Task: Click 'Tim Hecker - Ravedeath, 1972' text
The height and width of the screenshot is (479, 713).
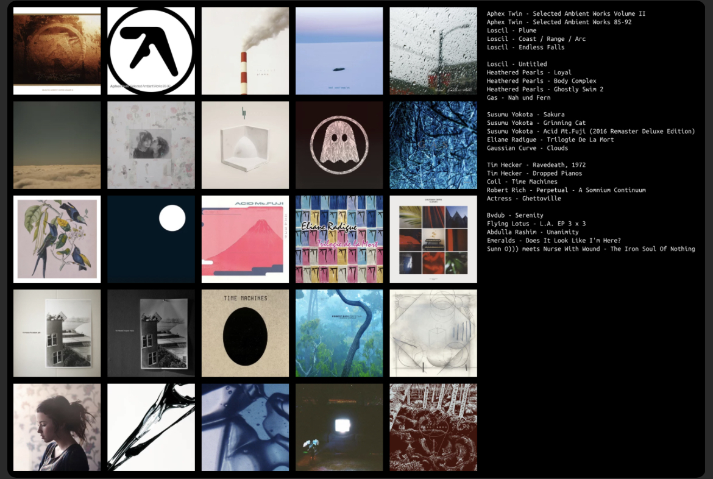Action: [x=536, y=165]
